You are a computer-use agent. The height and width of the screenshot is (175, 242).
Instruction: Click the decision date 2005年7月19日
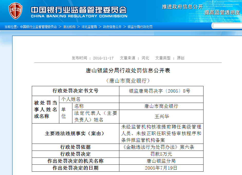161,168
